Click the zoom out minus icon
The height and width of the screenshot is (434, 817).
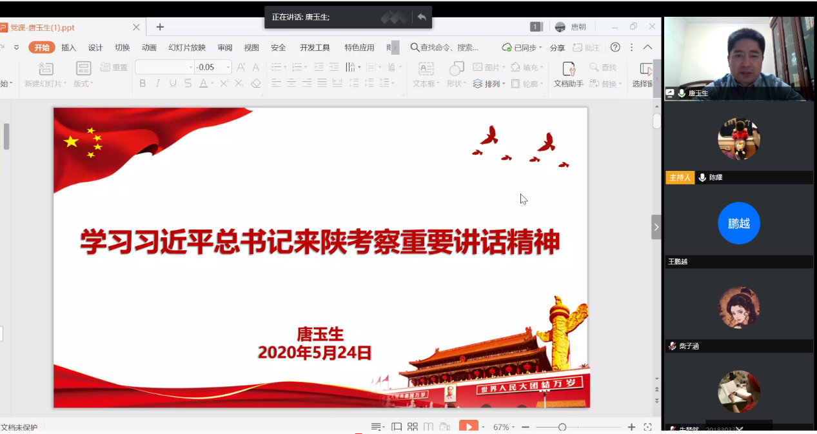coord(526,427)
